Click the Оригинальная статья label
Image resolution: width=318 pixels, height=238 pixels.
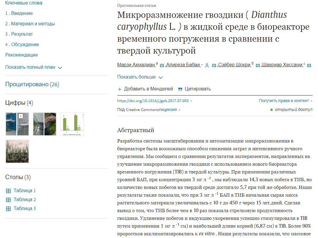click(136, 5)
